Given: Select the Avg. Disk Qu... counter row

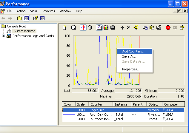Looking at the screenshot, I should tap(123, 115).
